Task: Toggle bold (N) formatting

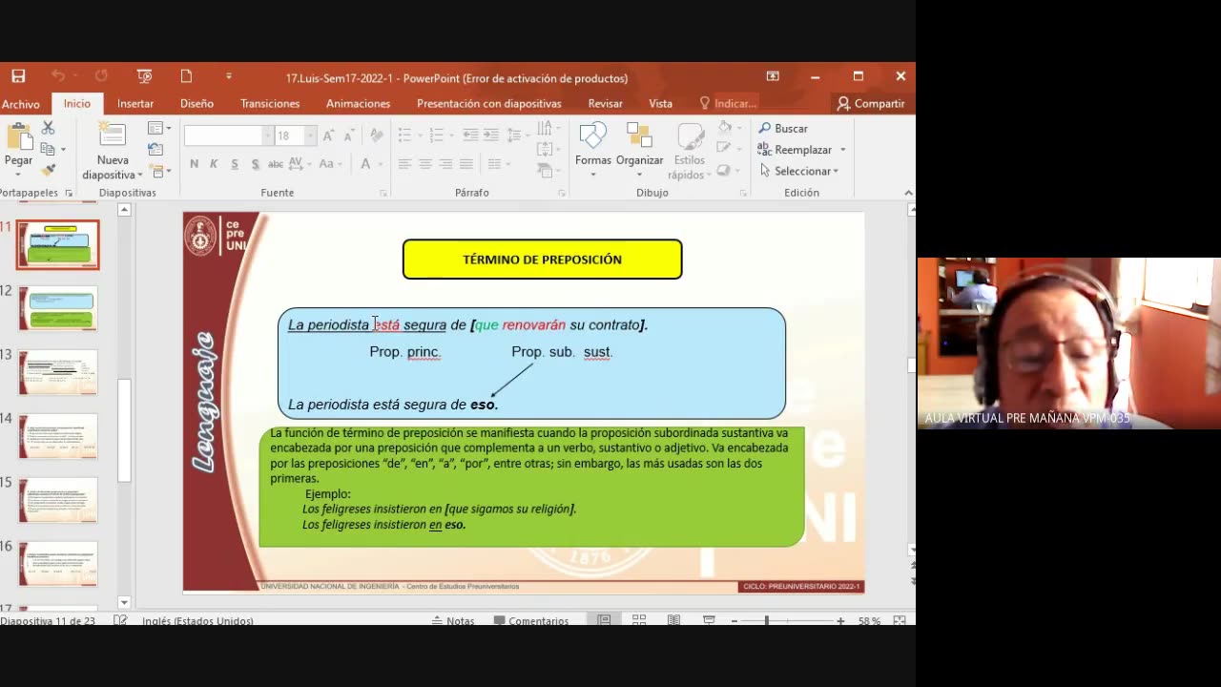Action: tap(194, 164)
